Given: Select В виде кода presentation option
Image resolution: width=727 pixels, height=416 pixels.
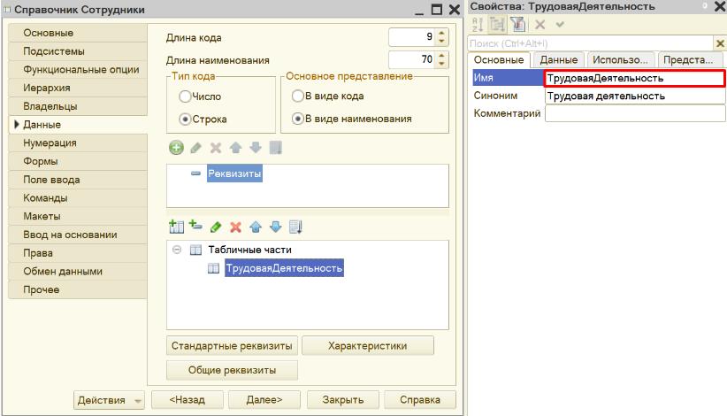Looking at the screenshot, I should click(x=298, y=96).
